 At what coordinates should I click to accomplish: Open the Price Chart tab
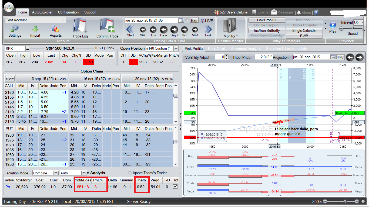click(x=216, y=49)
